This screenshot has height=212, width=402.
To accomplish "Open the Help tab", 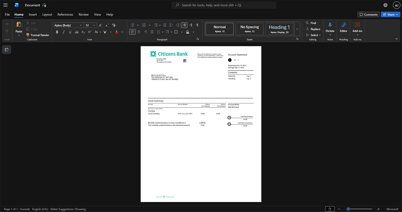I will point(110,14).
